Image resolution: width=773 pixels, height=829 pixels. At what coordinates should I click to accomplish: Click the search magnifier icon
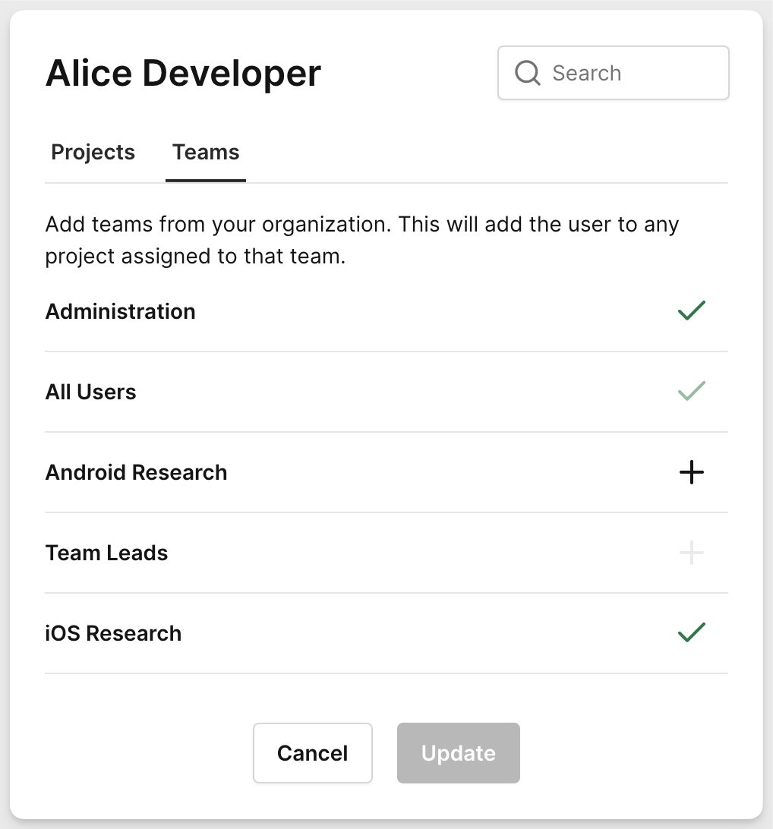[527, 72]
